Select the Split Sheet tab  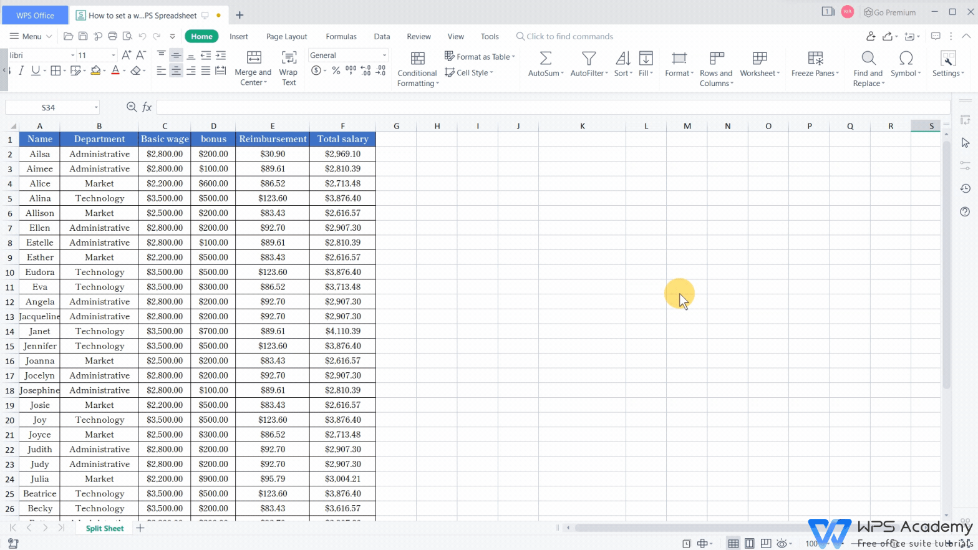(x=105, y=528)
